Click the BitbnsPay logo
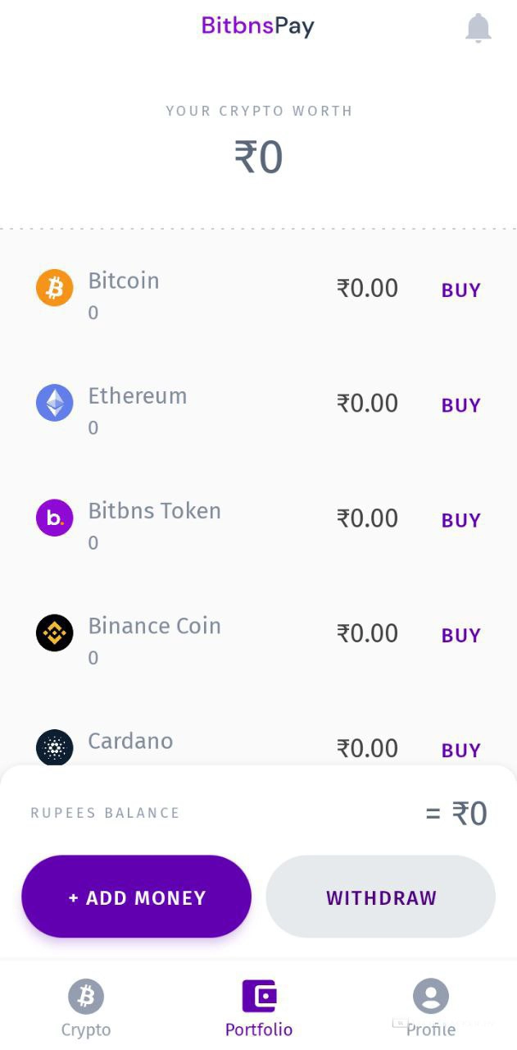This screenshot has height=1050, width=517. point(258,25)
